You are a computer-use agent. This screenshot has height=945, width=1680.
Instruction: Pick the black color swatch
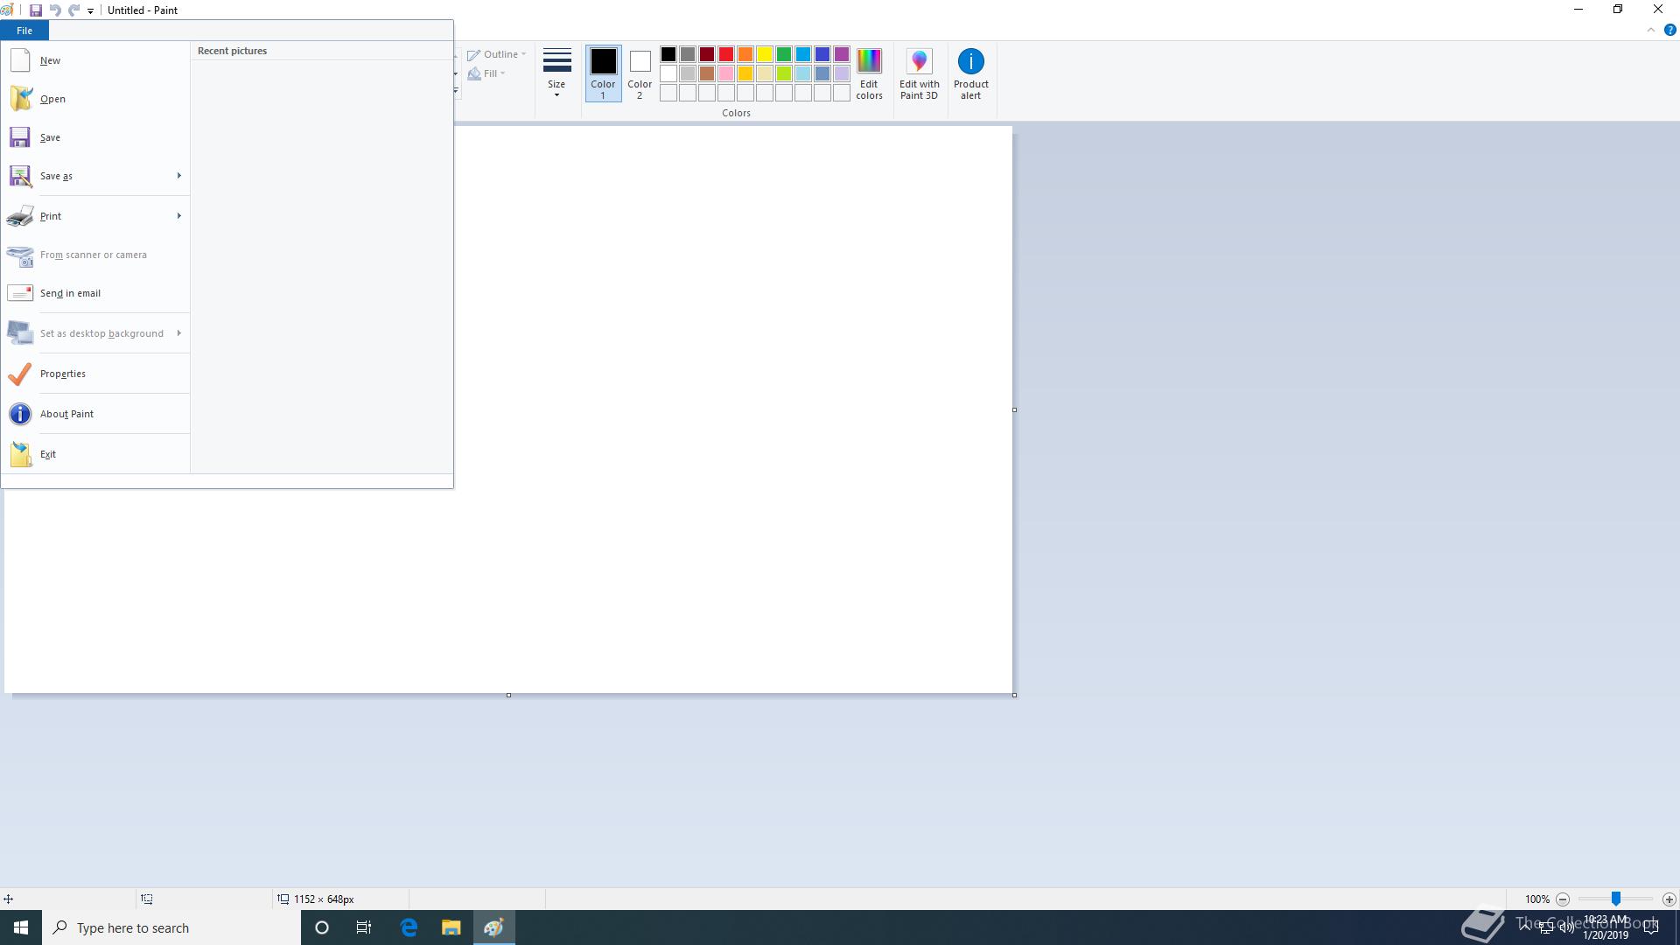668,54
